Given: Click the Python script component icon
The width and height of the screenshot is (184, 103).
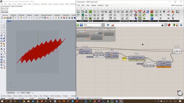Looking at the screenshot, I should tap(135, 15).
